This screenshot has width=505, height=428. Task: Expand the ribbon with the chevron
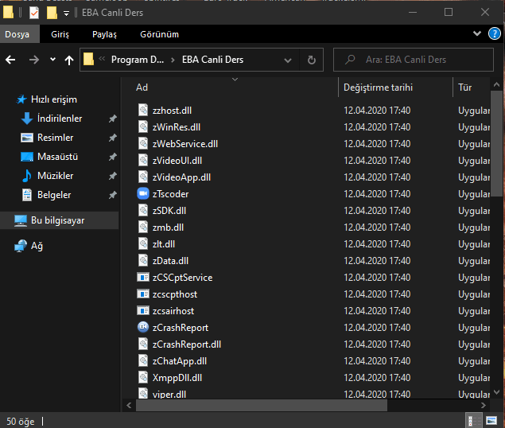(x=477, y=33)
